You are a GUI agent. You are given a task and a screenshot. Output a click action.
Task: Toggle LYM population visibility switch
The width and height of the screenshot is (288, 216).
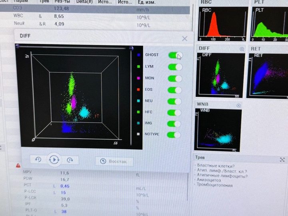click(175, 67)
